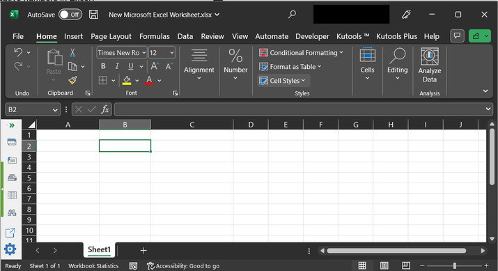Image resolution: width=498 pixels, height=271 pixels.
Task: Open Conditional Formatting menu
Action: coord(301,53)
